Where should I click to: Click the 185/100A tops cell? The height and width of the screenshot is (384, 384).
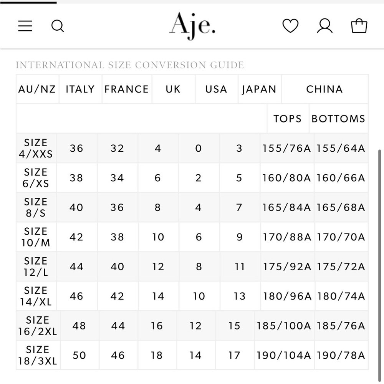[x=284, y=326]
